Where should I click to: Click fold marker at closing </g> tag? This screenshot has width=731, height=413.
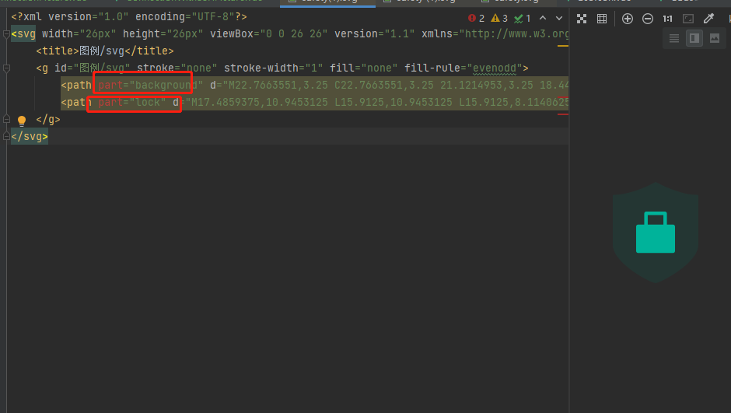[6, 119]
